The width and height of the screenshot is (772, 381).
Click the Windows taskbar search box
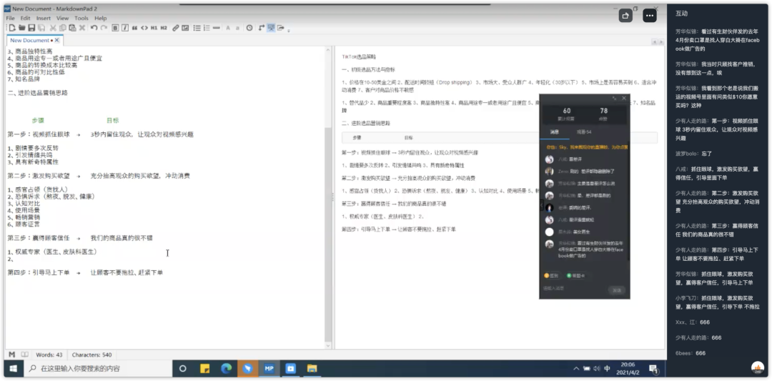tap(97, 368)
